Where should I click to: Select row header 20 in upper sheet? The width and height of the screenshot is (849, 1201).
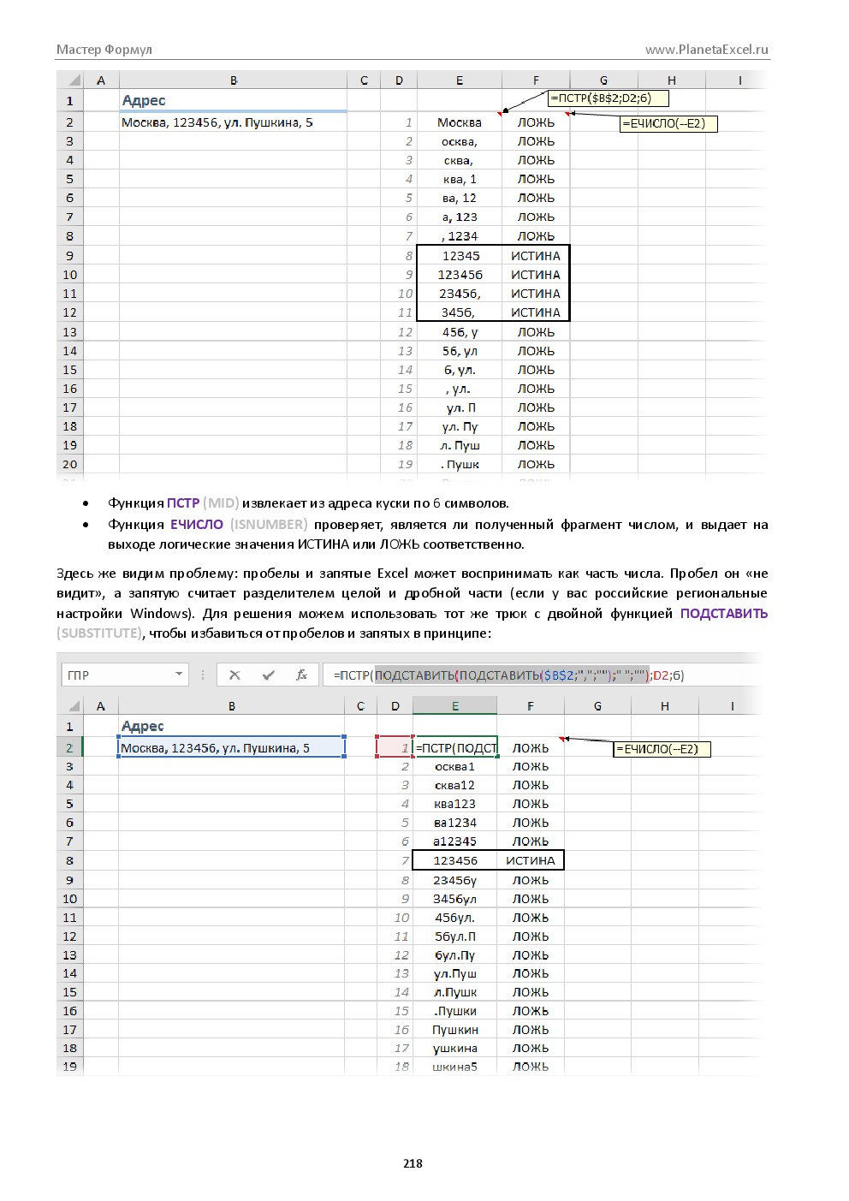70,464
